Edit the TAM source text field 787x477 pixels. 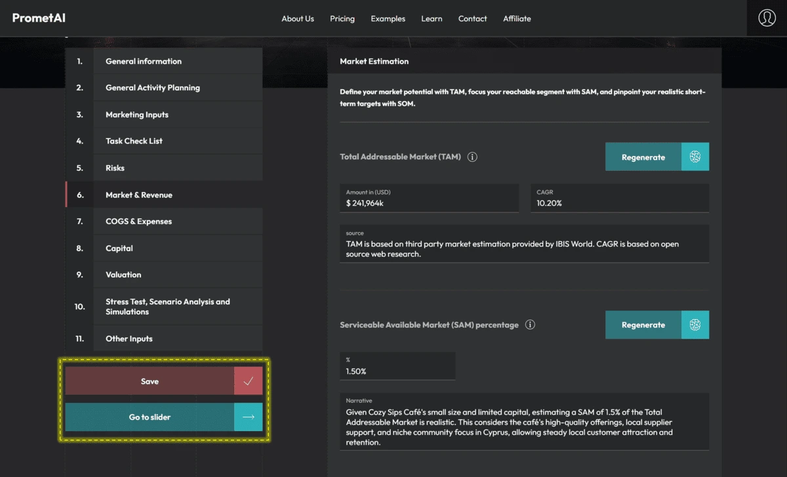click(525, 244)
